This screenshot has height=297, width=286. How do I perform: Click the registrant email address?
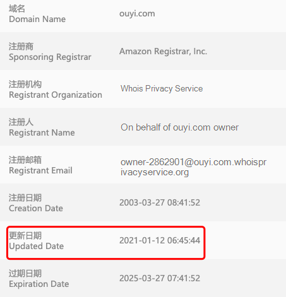click(193, 167)
